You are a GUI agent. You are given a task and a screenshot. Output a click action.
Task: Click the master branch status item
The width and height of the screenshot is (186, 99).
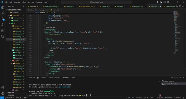click(x=8, y=98)
